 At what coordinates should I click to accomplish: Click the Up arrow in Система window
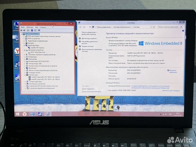click(90, 27)
